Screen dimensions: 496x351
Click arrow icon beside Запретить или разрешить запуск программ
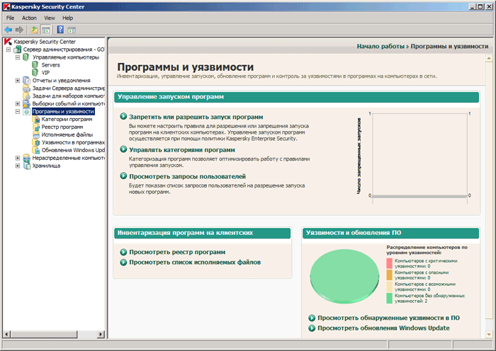123,117
